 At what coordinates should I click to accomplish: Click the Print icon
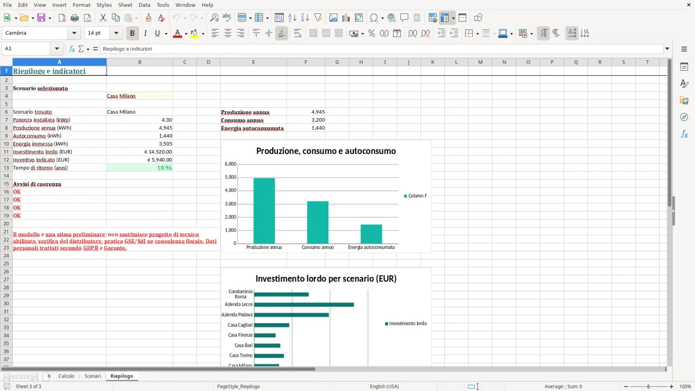[75, 18]
